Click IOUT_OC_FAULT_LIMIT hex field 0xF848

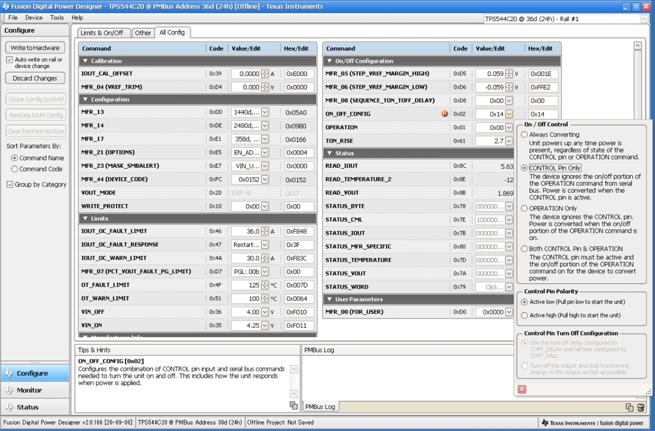point(299,231)
